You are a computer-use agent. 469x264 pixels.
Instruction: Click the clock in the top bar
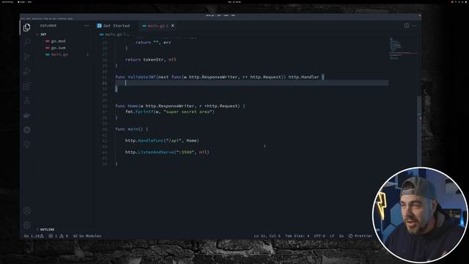(234, 1)
